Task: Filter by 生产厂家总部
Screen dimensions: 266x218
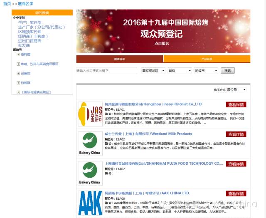Action: (x=30, y=22)
